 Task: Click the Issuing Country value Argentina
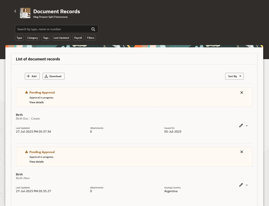[x=171, y=191]
